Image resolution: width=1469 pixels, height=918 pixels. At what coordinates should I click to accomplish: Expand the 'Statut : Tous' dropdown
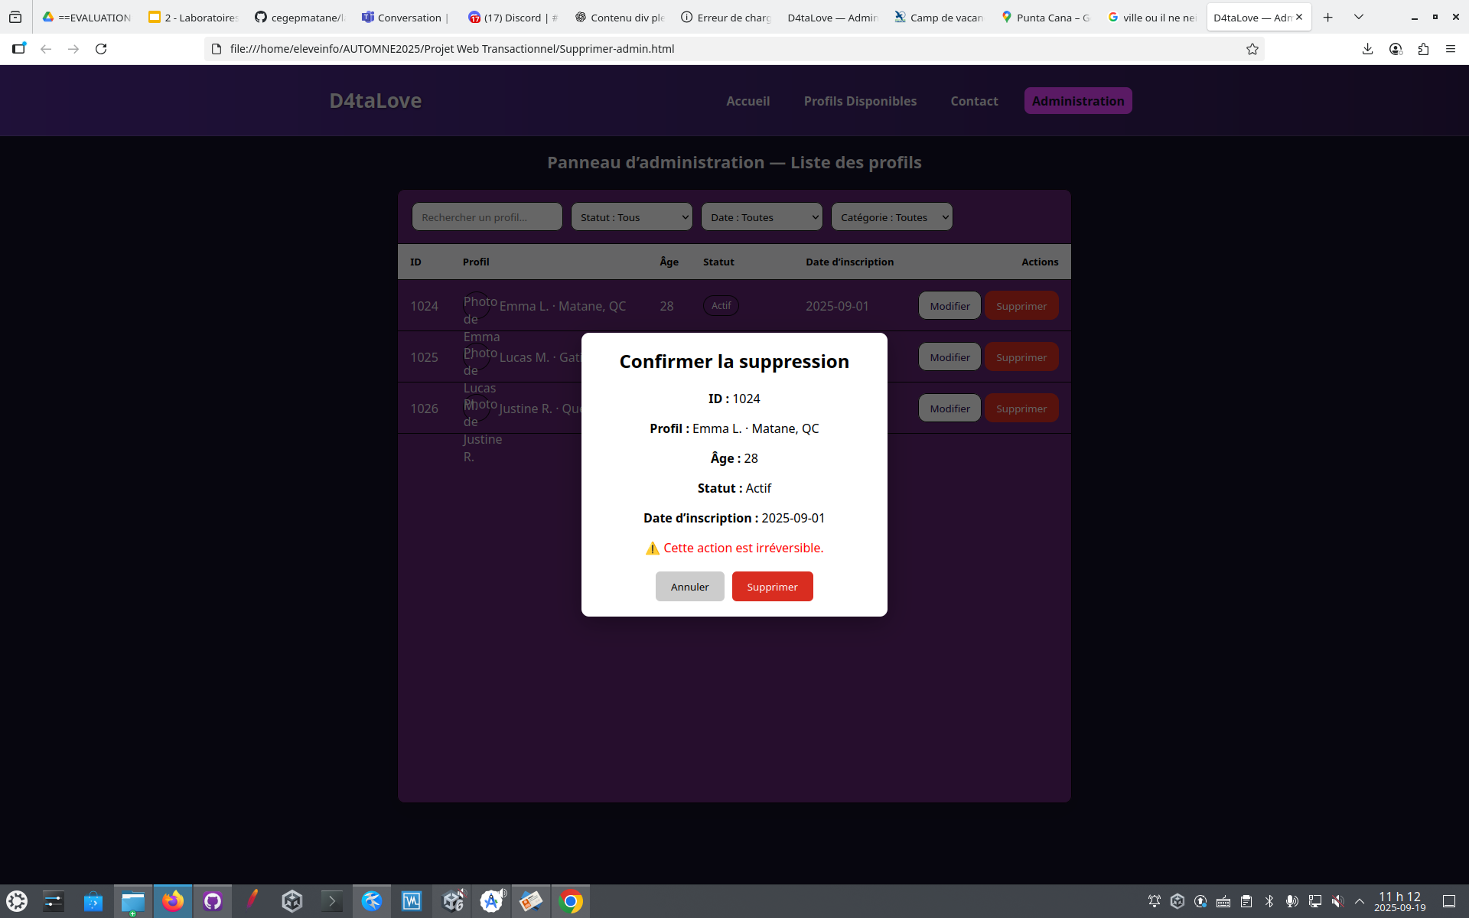[632, 217]
